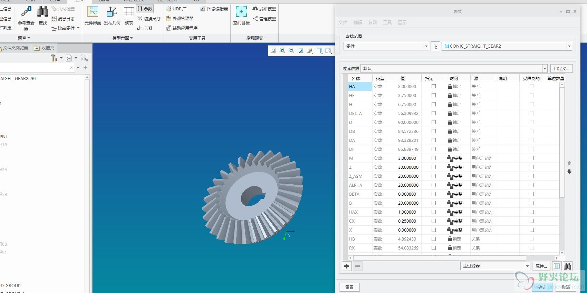Click the column setup icon next to 属性
The height and width of the screenshot is (293, 587).
coord(557,266)
